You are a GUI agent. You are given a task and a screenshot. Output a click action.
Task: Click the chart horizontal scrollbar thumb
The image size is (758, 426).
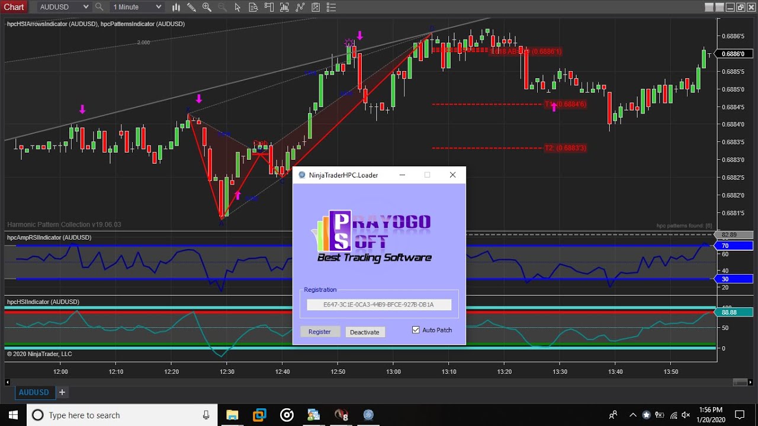pos(740,382)
